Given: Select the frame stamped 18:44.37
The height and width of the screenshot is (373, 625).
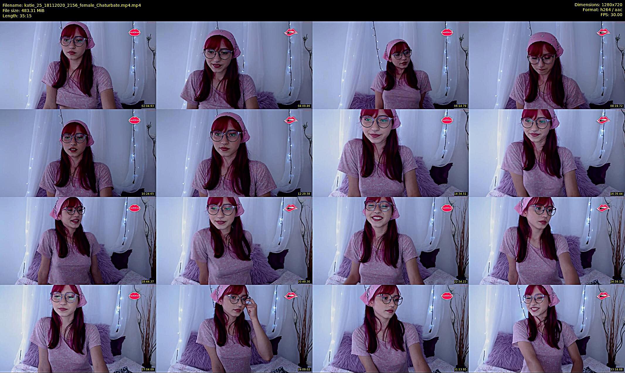Looking at the screenshot, I should (x=78, y=241).
